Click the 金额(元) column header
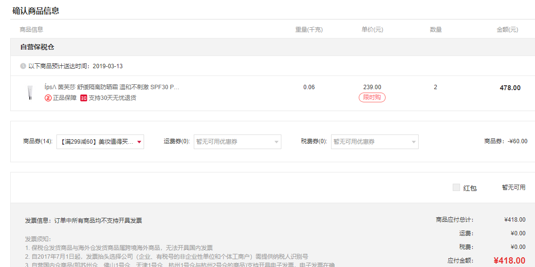Screen dimensions: 535x267 point(507,30)
